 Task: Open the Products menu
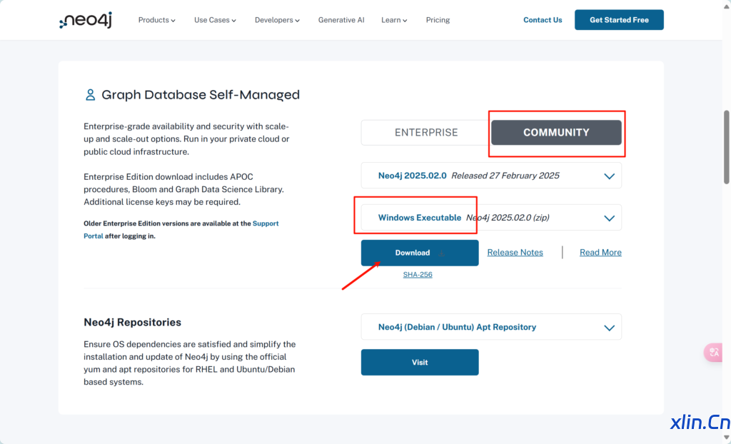click(x=156, y=20)
